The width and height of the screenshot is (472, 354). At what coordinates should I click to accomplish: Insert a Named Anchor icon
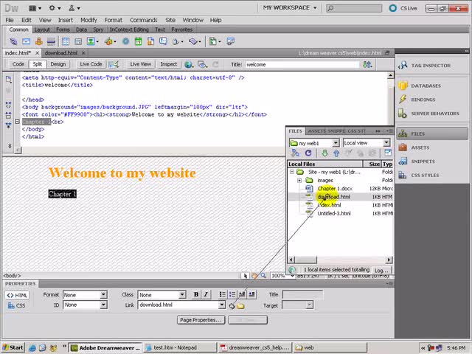click(x=39, y=41)
